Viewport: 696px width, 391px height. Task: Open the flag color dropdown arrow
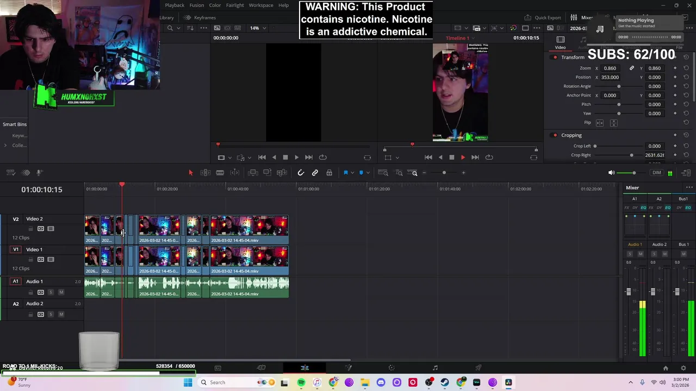(x=352, y=173)
